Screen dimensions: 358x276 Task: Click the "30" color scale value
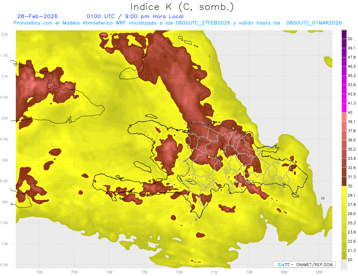(x=350, y=186)
